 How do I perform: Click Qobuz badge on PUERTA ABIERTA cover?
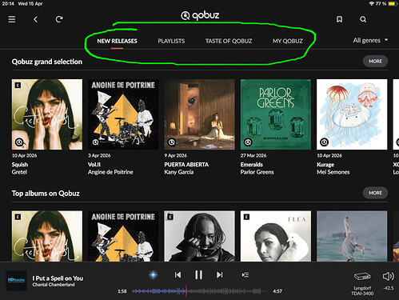tap(172, 142)
